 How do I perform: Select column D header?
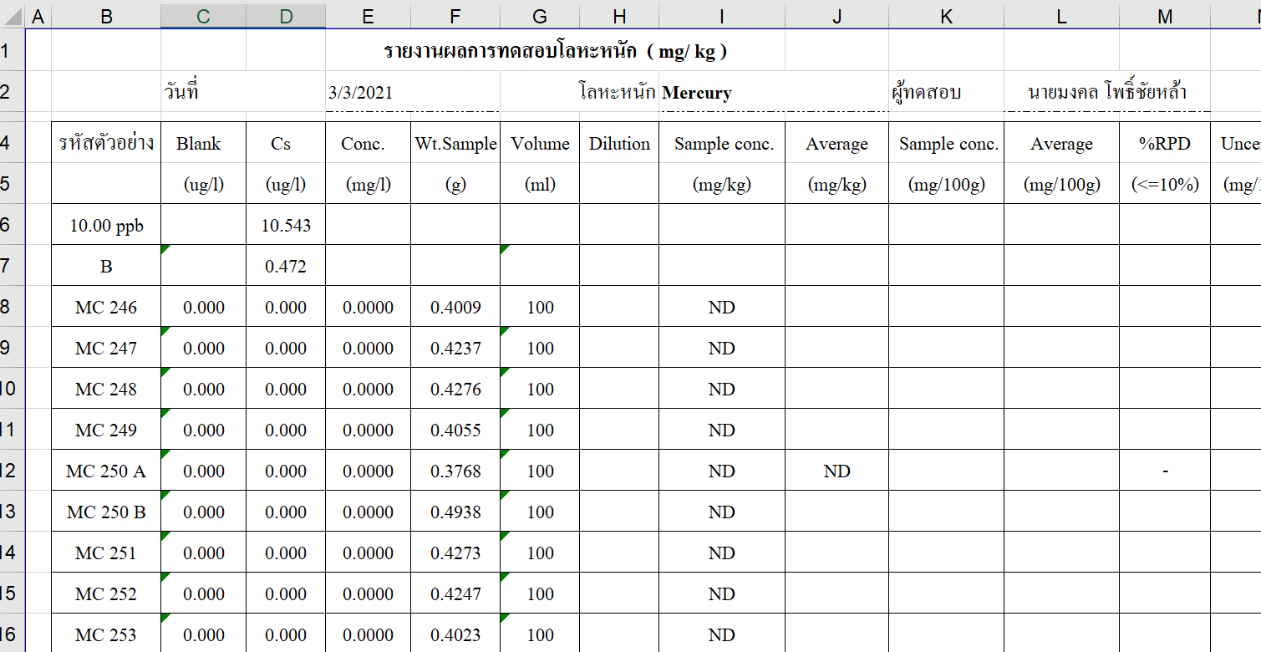pyautogui.click(x=286, y=16)
